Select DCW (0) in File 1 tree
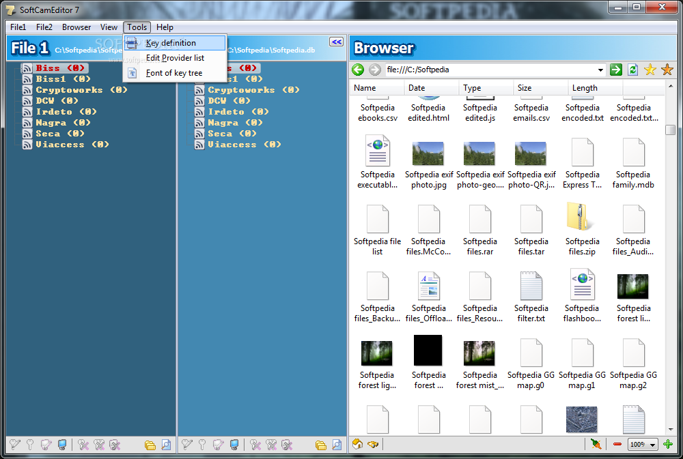 pos(57,100)
